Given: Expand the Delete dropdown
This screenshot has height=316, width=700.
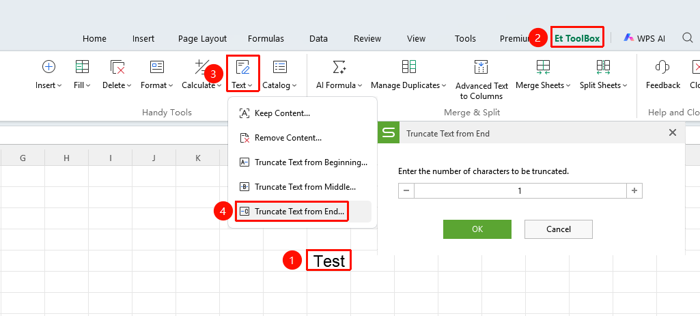Looking at the screenshot, I should 129,86.
